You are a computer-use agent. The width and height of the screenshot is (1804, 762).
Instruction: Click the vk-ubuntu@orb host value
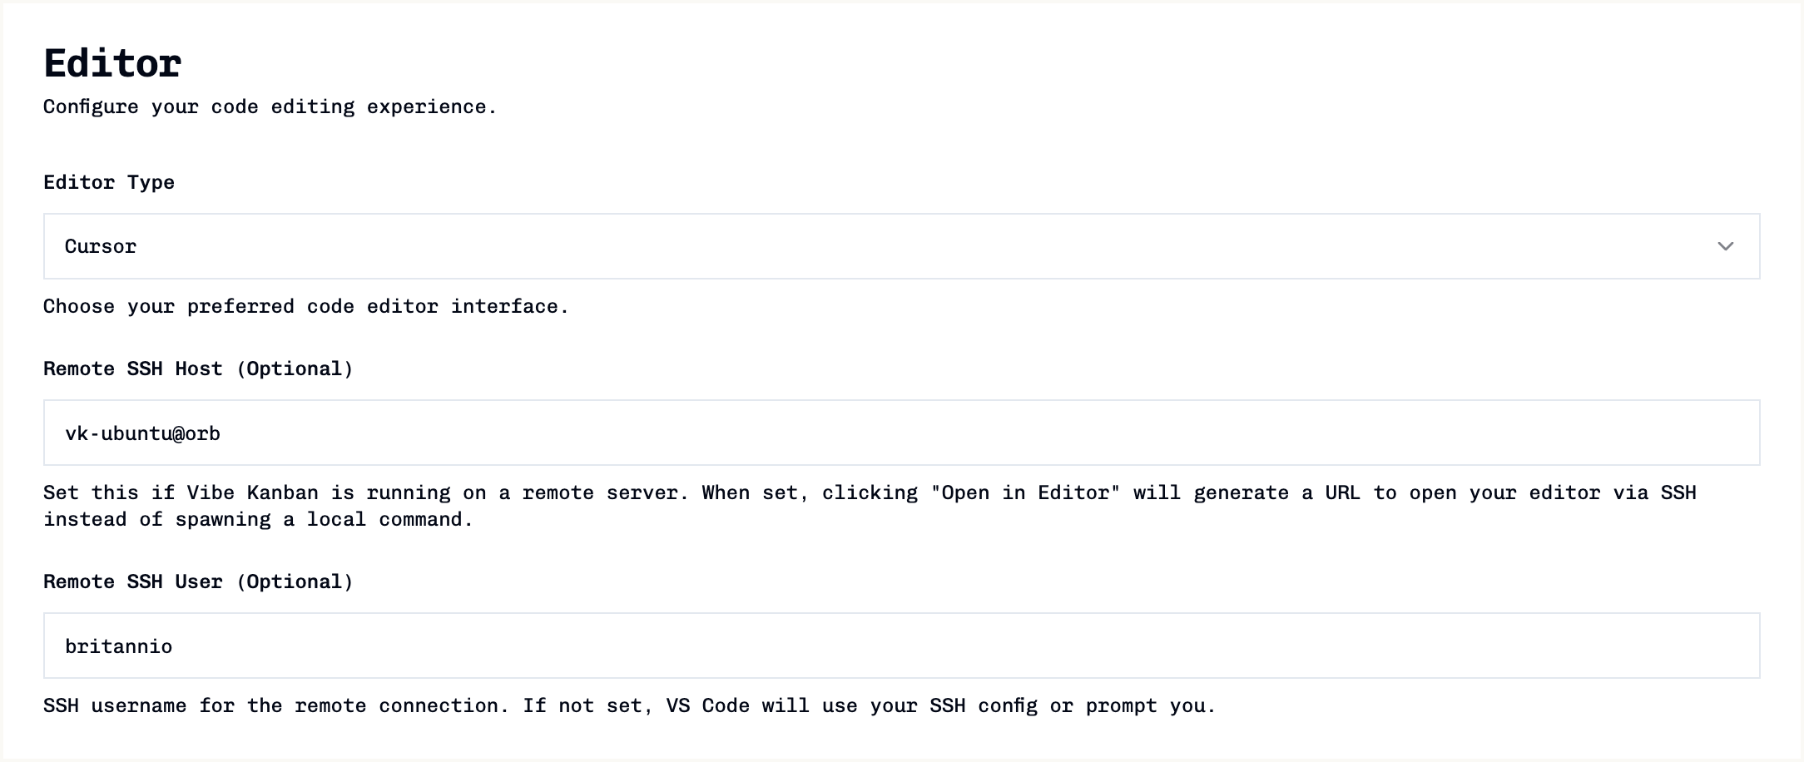click(x=143, y=432)
